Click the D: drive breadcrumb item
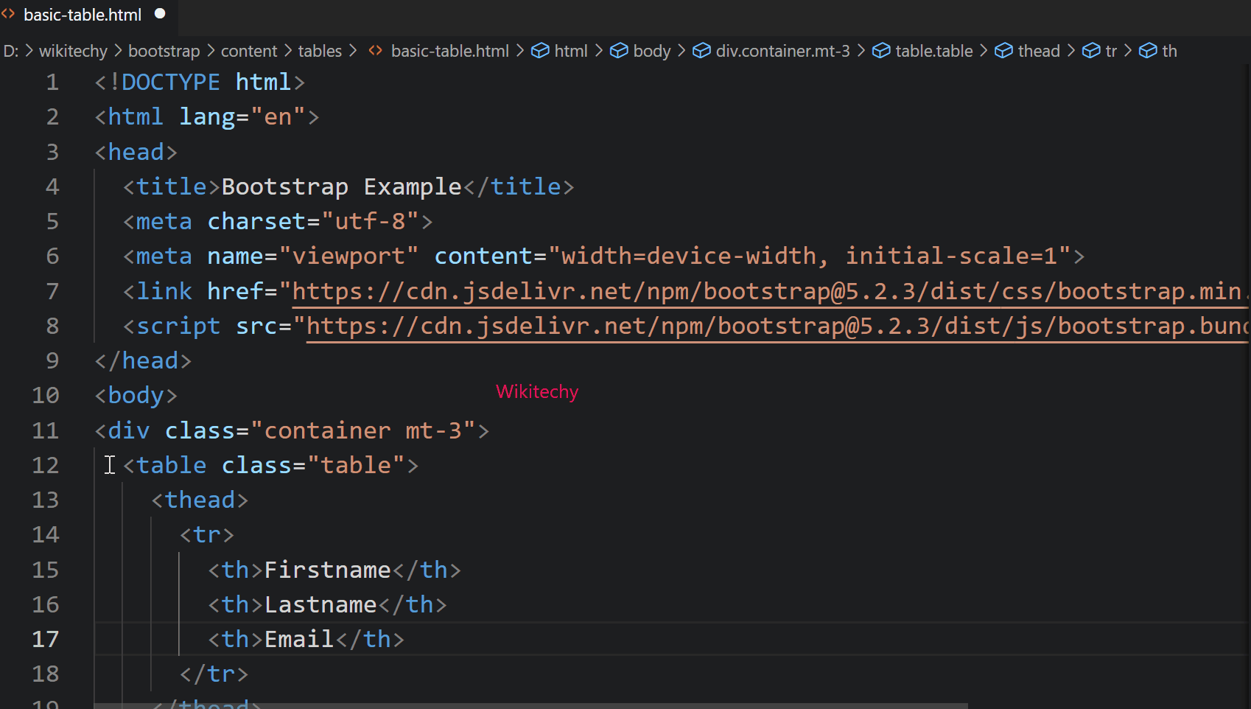Screen dimensions: 1251x709 coord(10,51)
